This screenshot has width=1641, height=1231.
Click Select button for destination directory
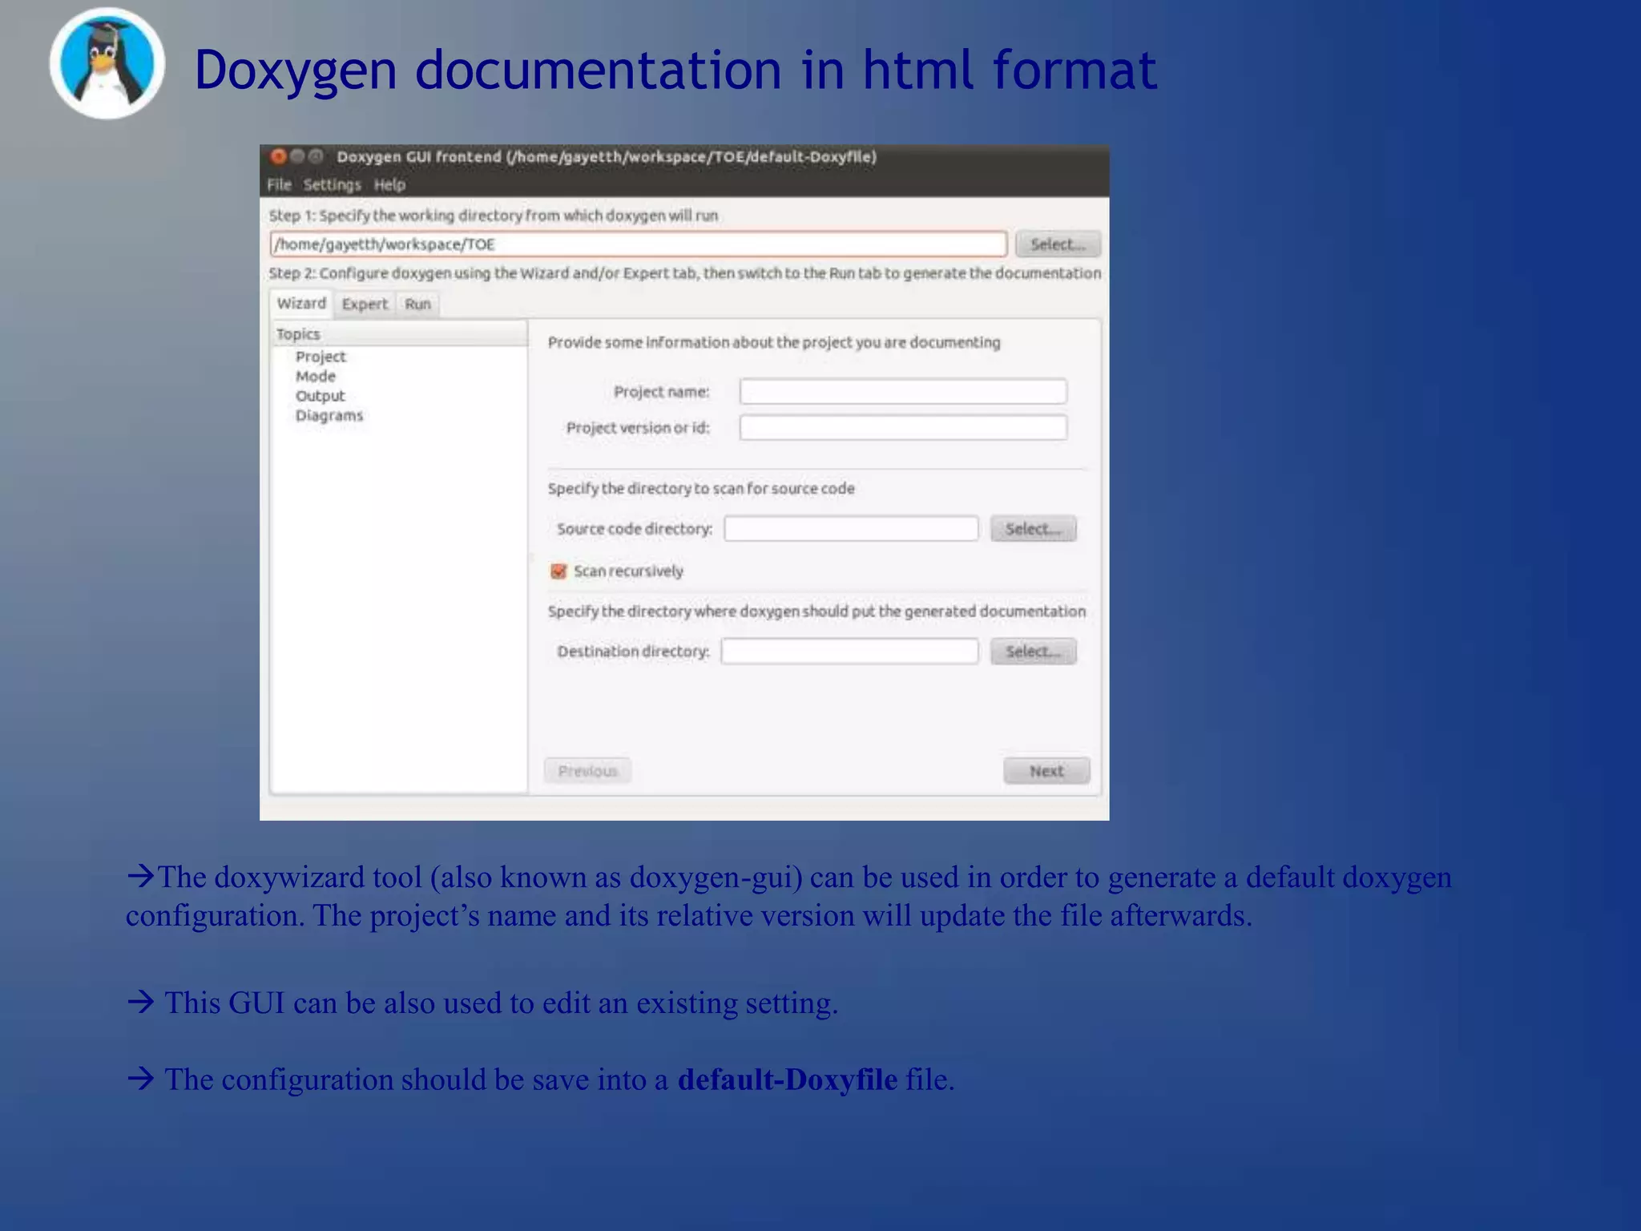1034,651
